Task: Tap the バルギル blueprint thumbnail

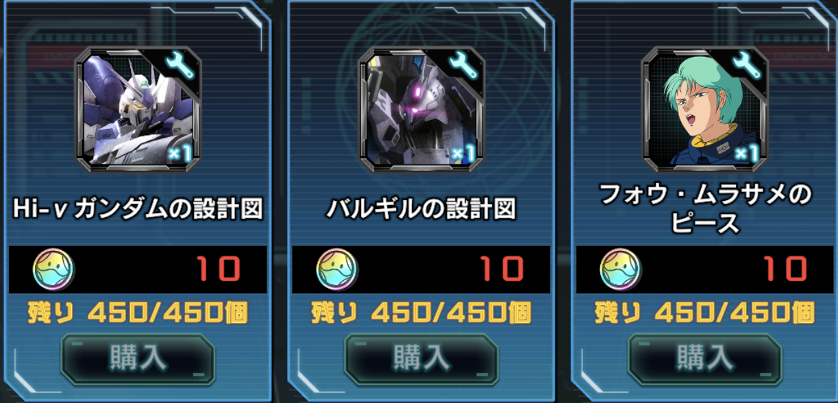Action: [x=421, y=110]
